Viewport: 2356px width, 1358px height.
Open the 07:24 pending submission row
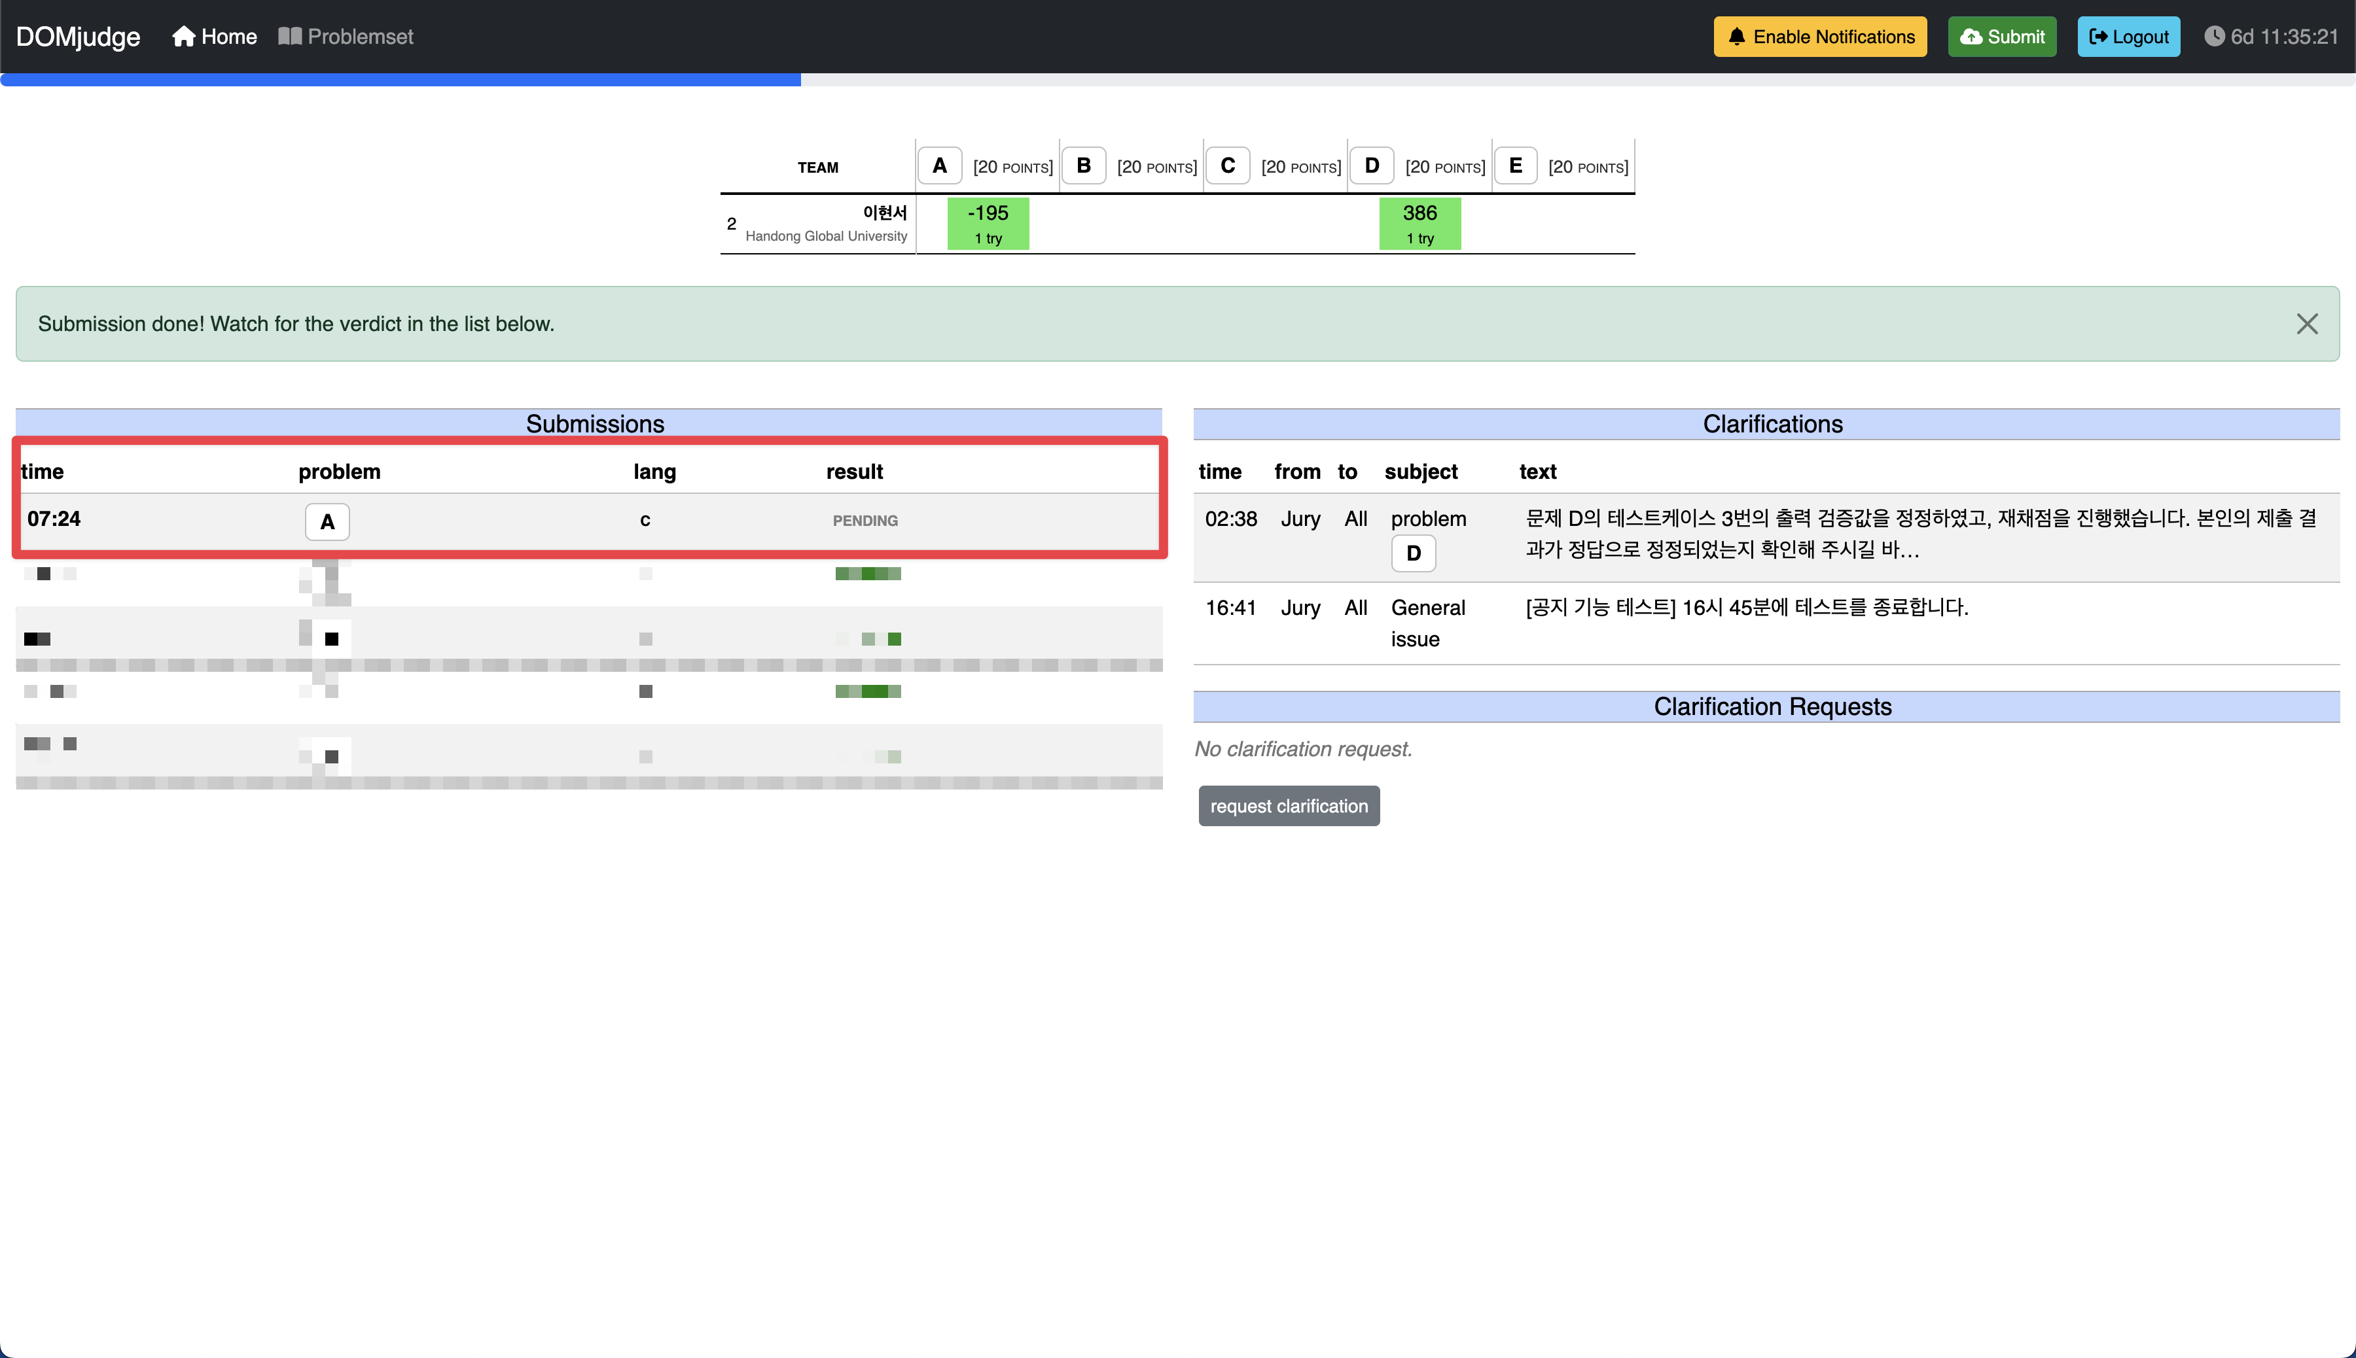click(x=54, y=519)
